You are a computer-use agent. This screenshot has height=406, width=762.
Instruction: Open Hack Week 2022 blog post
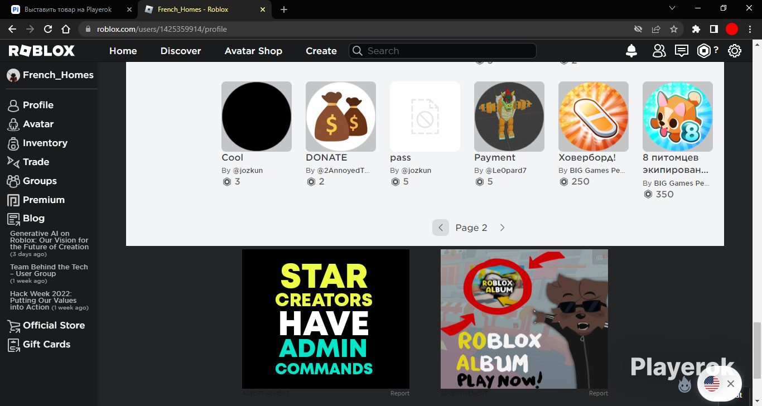[x=44, y=301]
